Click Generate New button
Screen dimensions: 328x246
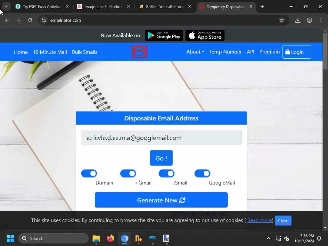tap(161, 200)
